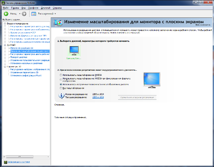Click the 'Восстановить' link in header
The height and width of the screenshot is (167, 214).
(x=203, y=25)
